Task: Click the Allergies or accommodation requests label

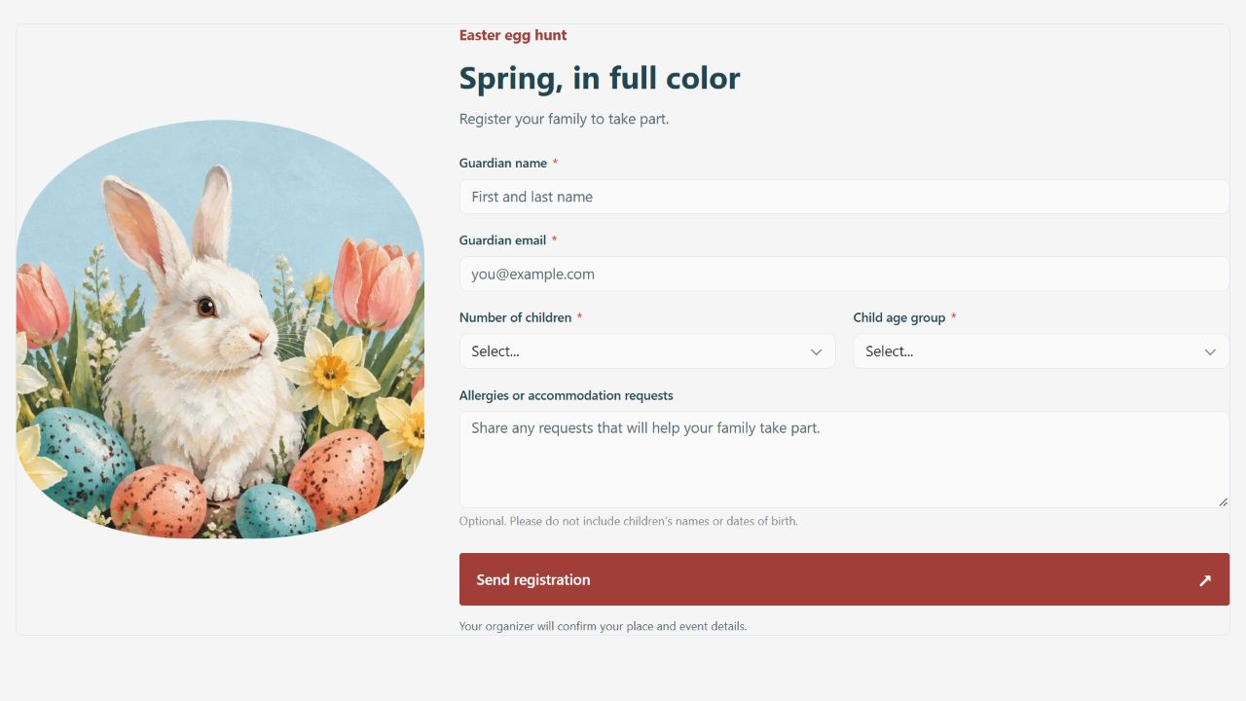Action: point(567,395)
